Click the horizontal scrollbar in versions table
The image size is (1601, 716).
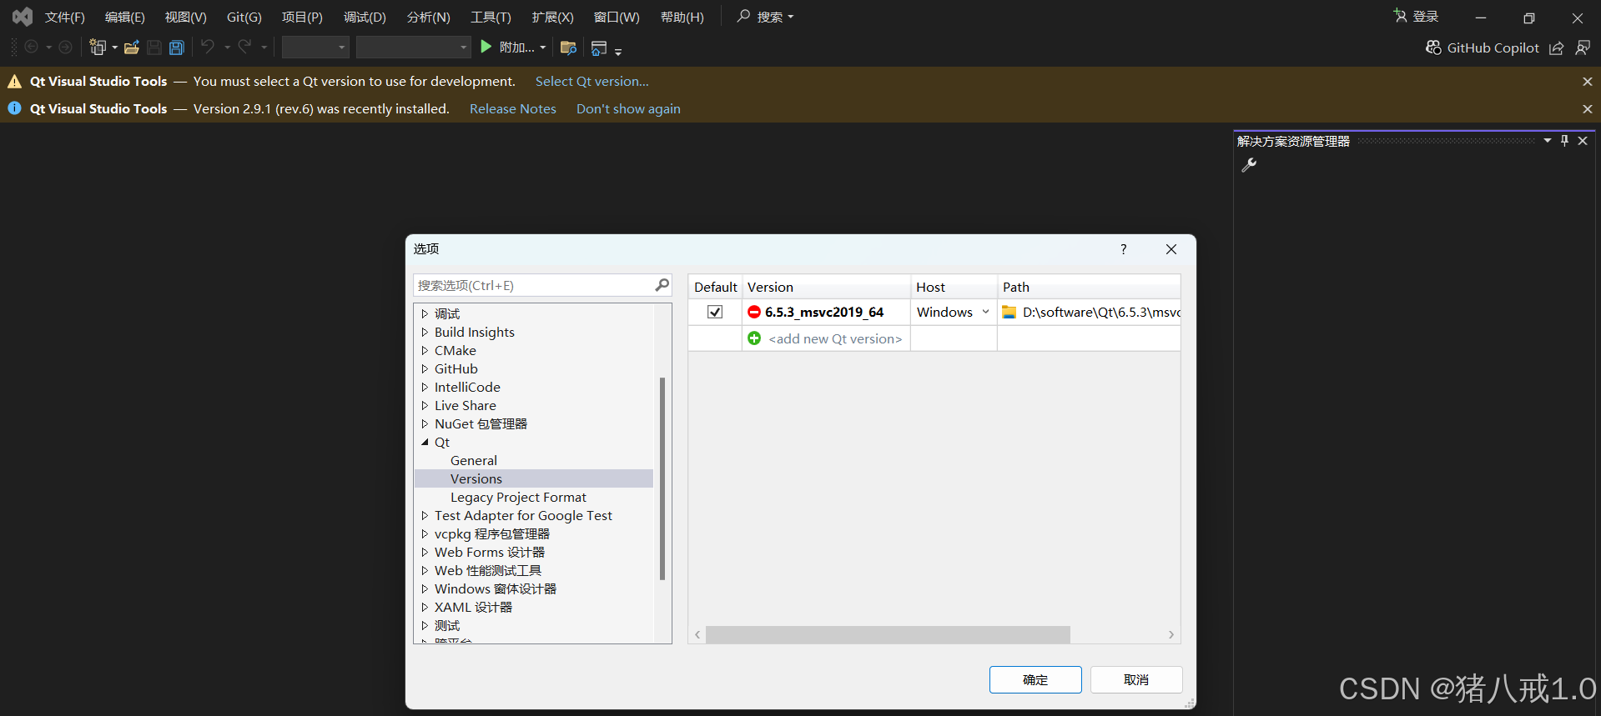888,634
